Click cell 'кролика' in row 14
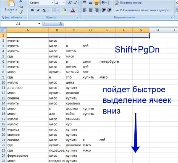The width and height of the screenshot is (178, 163). pyautogui.click(x=73, y=103)
